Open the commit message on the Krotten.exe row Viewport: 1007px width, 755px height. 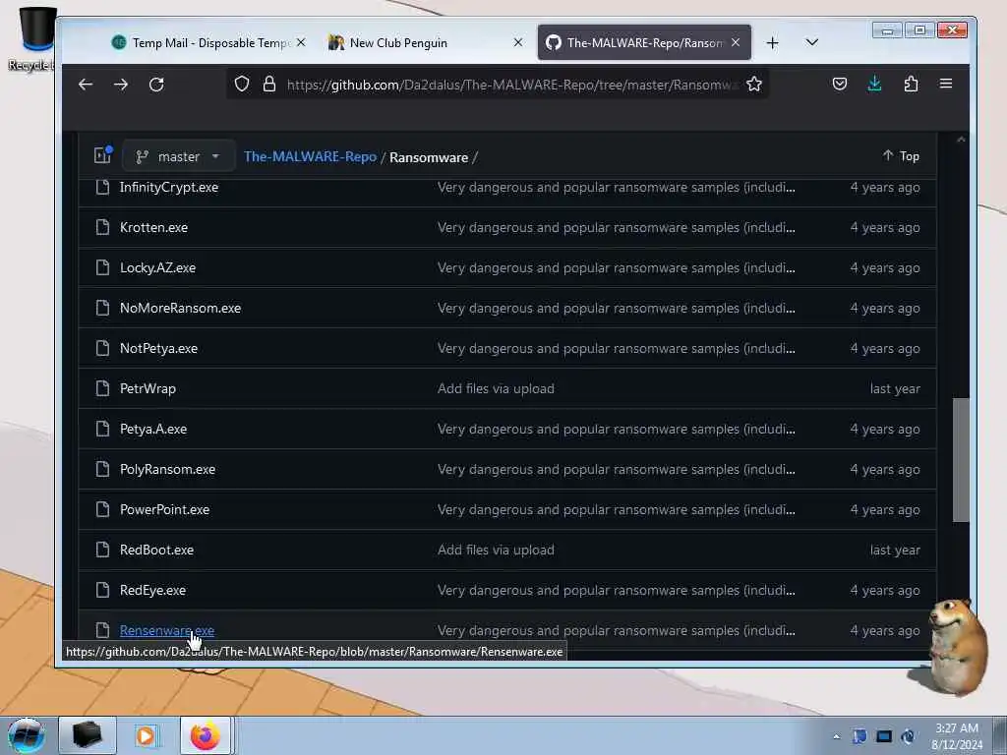616,227
